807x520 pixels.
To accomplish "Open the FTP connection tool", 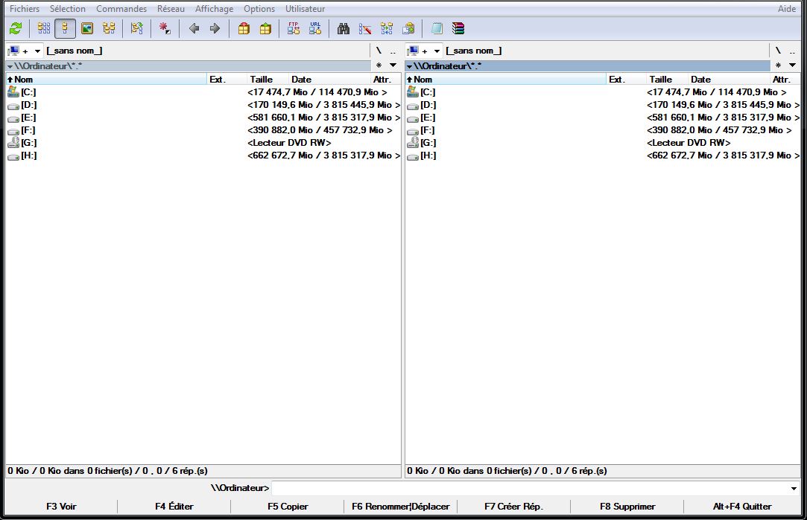I will pyautogui.click(x=294, y=29).
